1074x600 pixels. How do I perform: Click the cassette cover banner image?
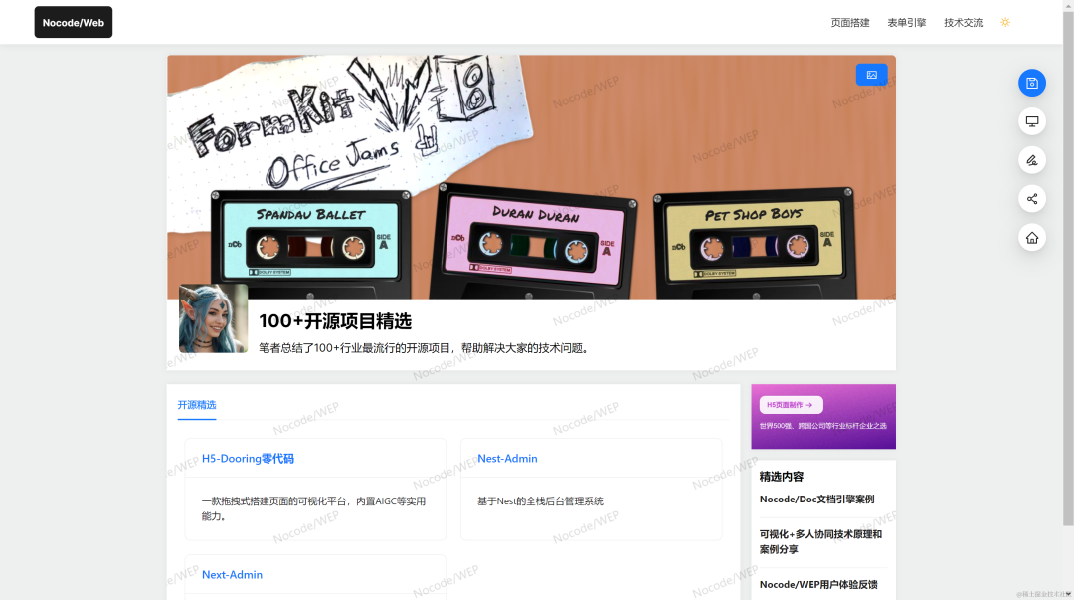coord(531,177)
